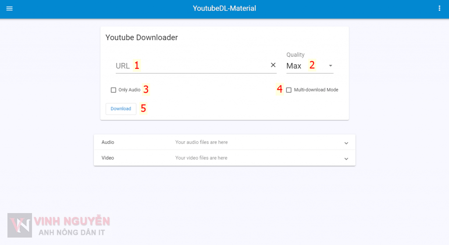This screenshot has height=245, width=449.
Task: Click the 'Only Audio' label text
Action: click(x=129, y=90)
